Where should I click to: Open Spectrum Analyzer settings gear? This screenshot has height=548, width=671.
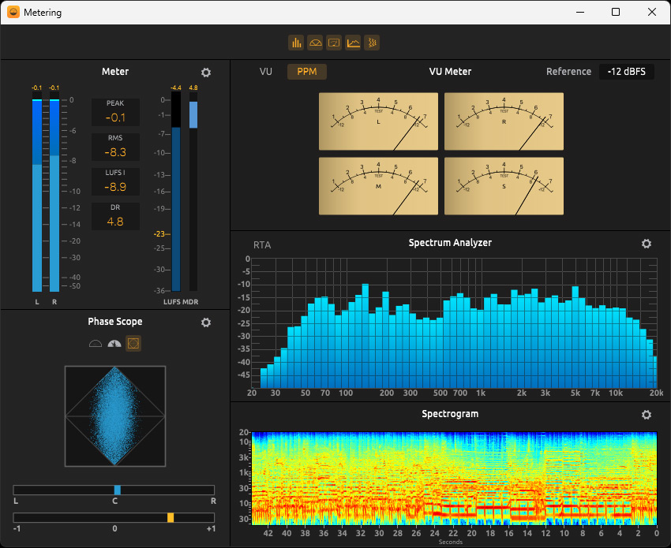[x=647, y=244]
